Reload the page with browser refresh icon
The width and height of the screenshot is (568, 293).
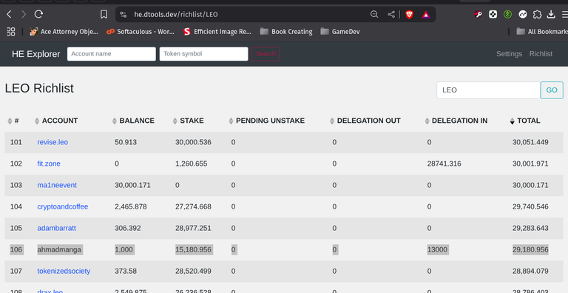[x=38, y=14]
